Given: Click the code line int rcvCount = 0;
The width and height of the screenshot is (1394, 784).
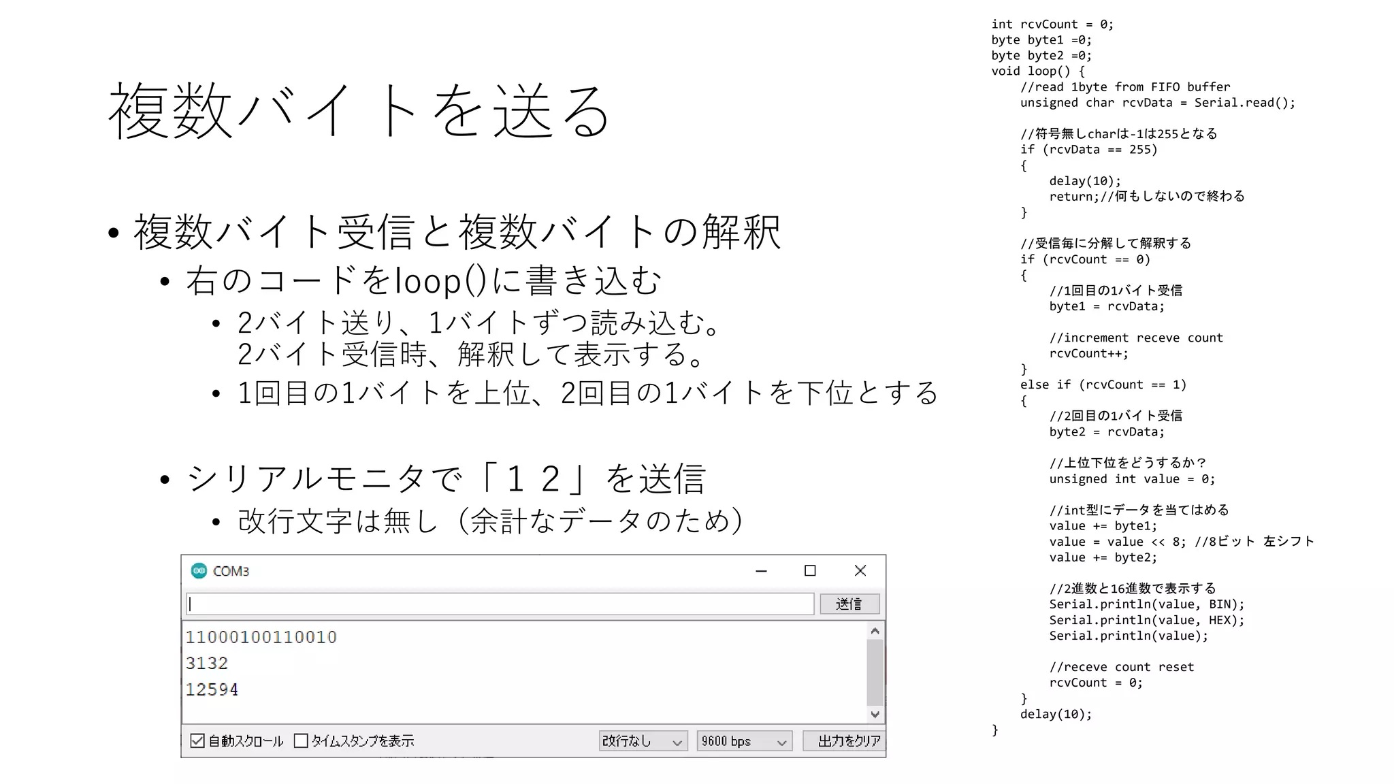Looking at the screenshot, I should pos(1052,24).
